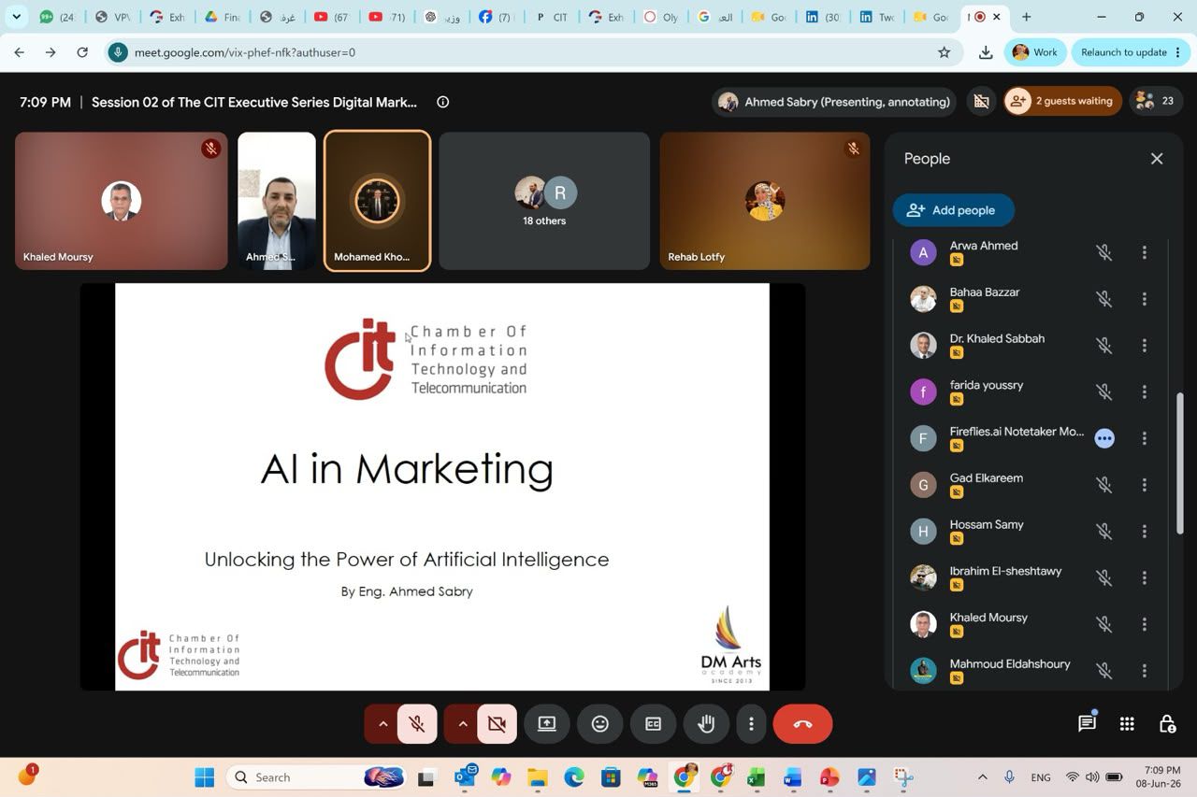Click the participants count 23 button

tap(1156, 101)
